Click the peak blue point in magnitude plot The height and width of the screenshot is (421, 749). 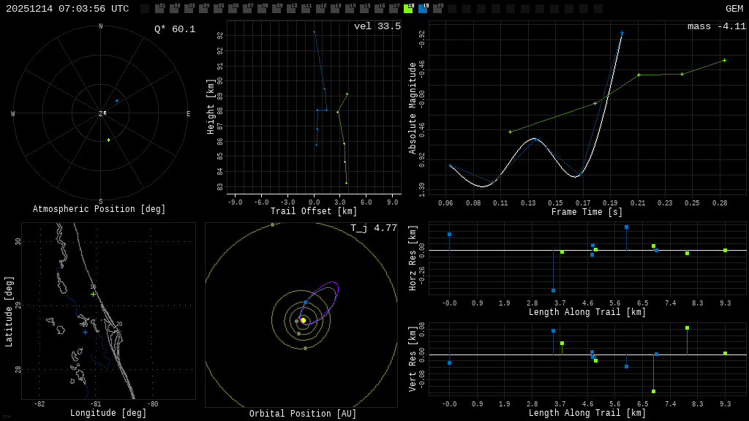pos(622,33)
